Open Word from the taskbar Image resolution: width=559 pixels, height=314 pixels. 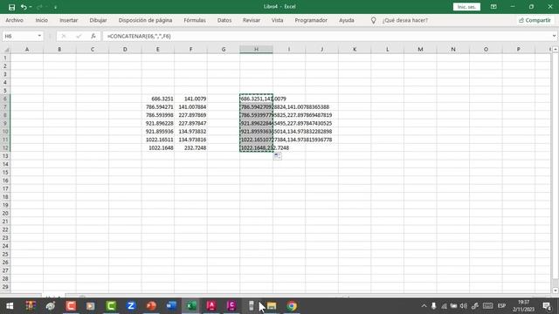pyautogui.click(x=171, y=306)
